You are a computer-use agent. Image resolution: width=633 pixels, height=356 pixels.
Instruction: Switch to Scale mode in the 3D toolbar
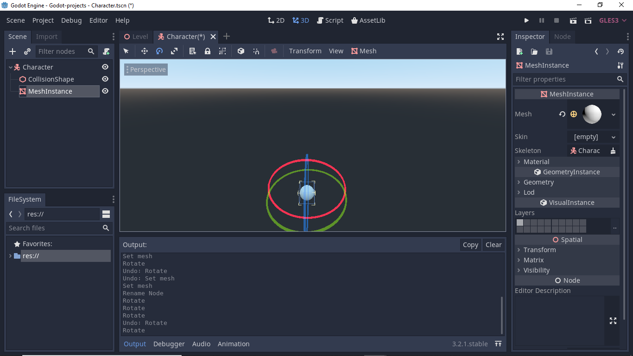click(x=174, y=51)
